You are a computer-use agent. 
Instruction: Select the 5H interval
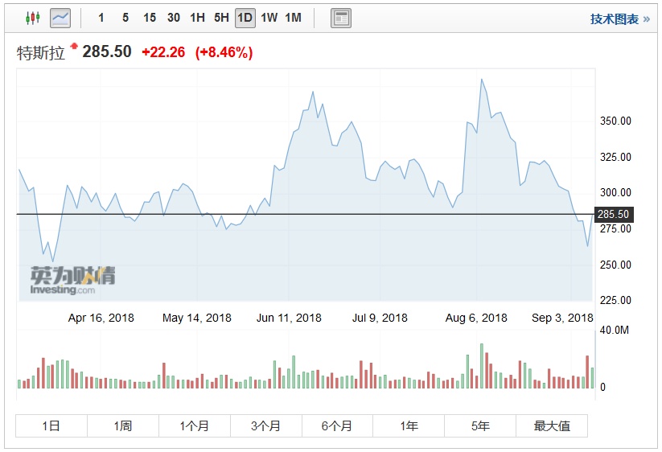click(221, 18)
